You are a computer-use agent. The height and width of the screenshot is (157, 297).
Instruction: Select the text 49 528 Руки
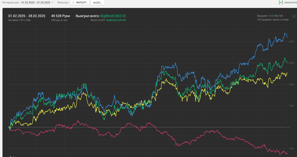[60, 16]
